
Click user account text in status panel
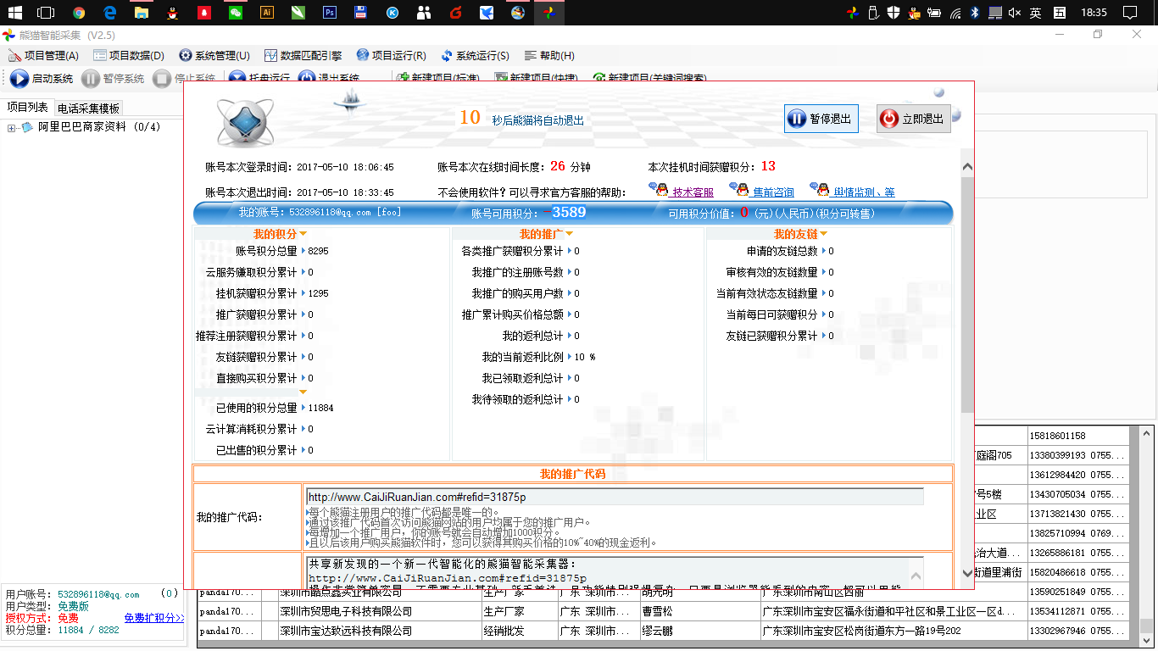pos(97,594)
